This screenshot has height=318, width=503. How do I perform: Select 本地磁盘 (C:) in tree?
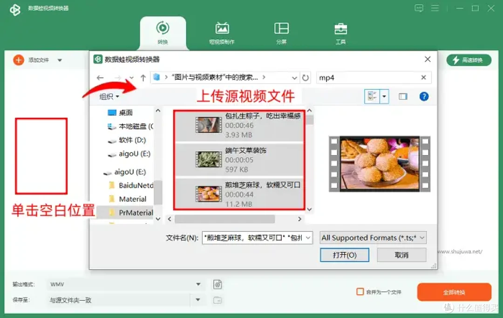[x=130, y=126]
